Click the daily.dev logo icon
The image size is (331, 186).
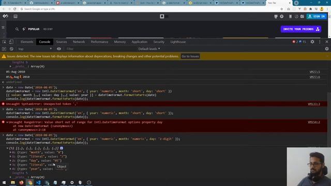[x=6, y=16]
